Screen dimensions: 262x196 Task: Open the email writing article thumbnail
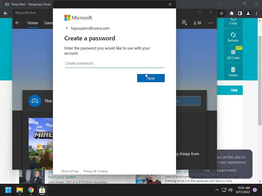coord(148,179)
